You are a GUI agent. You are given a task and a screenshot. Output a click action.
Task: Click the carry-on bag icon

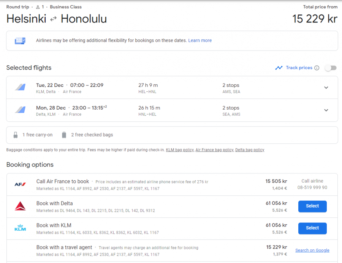tap(16, 135)
